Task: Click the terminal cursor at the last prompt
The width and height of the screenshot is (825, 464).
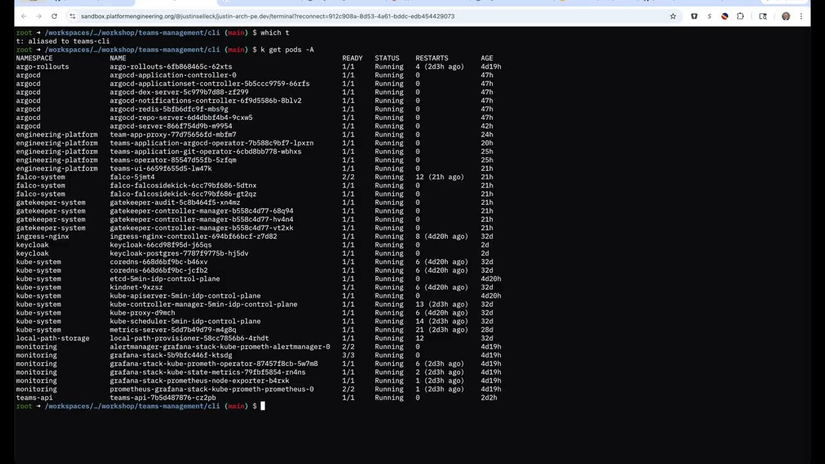Action: [x=262, y=406]
